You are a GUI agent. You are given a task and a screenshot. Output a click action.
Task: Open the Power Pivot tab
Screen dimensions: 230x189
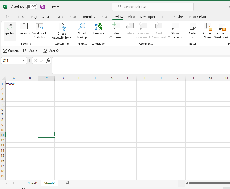[197, 17]
